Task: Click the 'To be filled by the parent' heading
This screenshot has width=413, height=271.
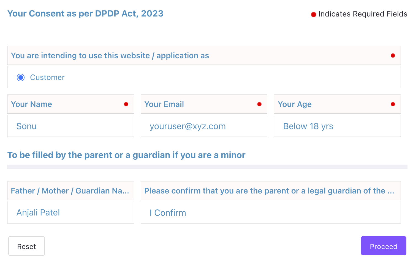Action: pyautogui.click(x=126, y=155)
